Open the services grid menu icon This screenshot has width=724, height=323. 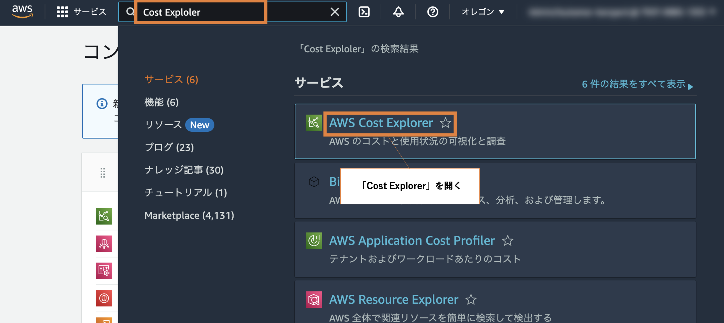[x=62, y=12]
